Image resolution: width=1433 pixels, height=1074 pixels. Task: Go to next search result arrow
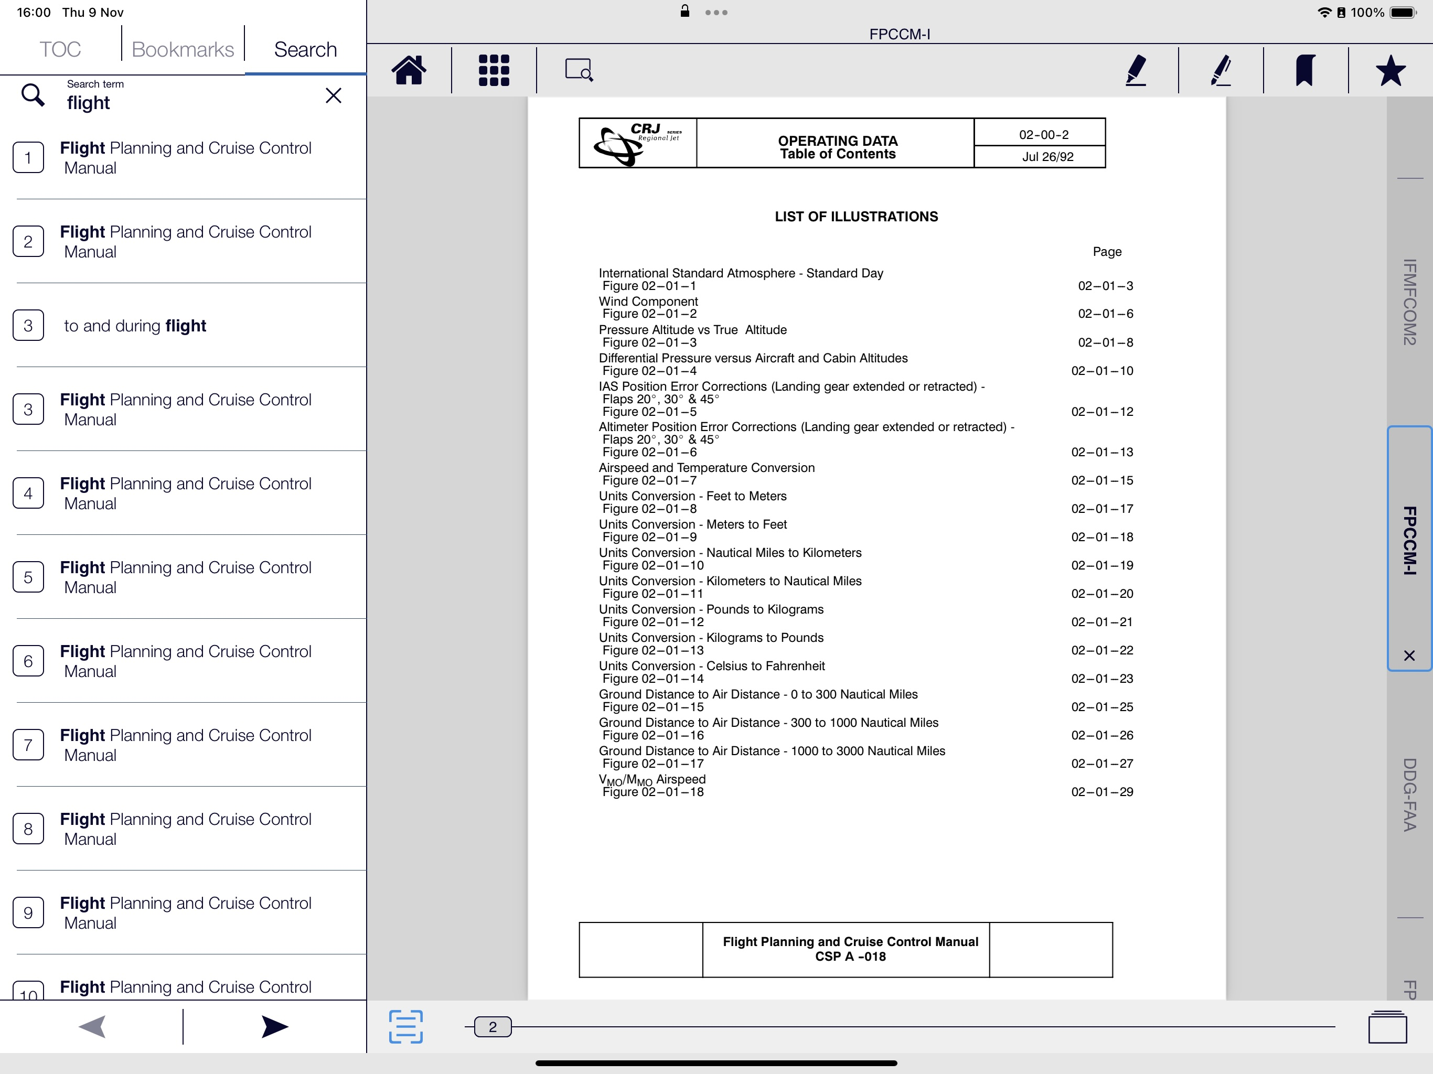[274, 1027]
